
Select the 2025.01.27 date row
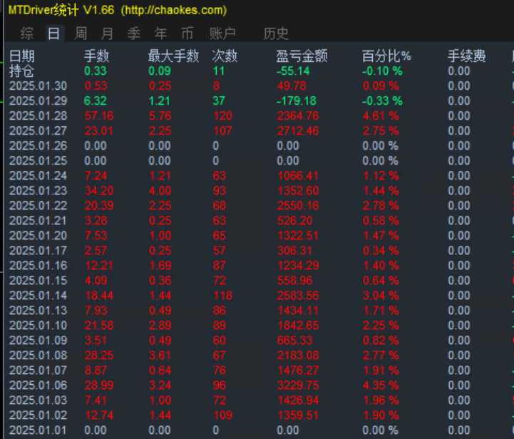pos(38,130)
